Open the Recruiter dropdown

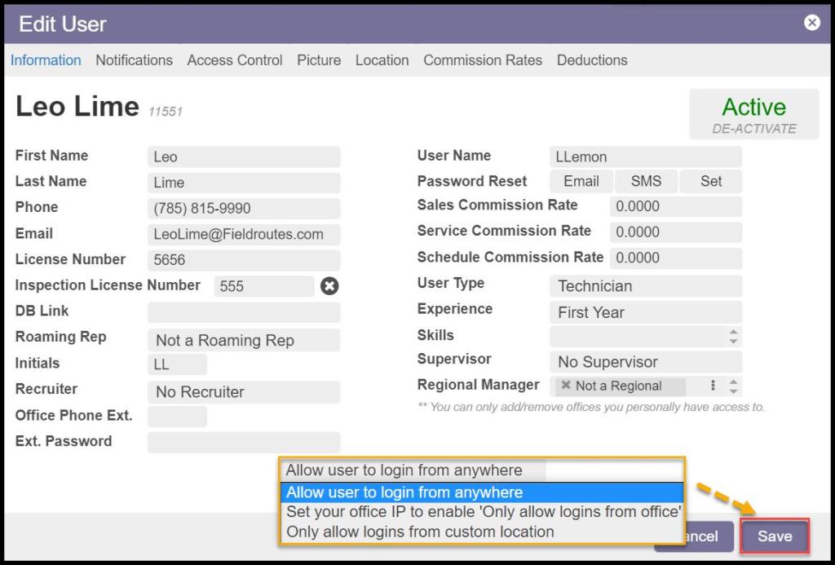tap(243, 392)
